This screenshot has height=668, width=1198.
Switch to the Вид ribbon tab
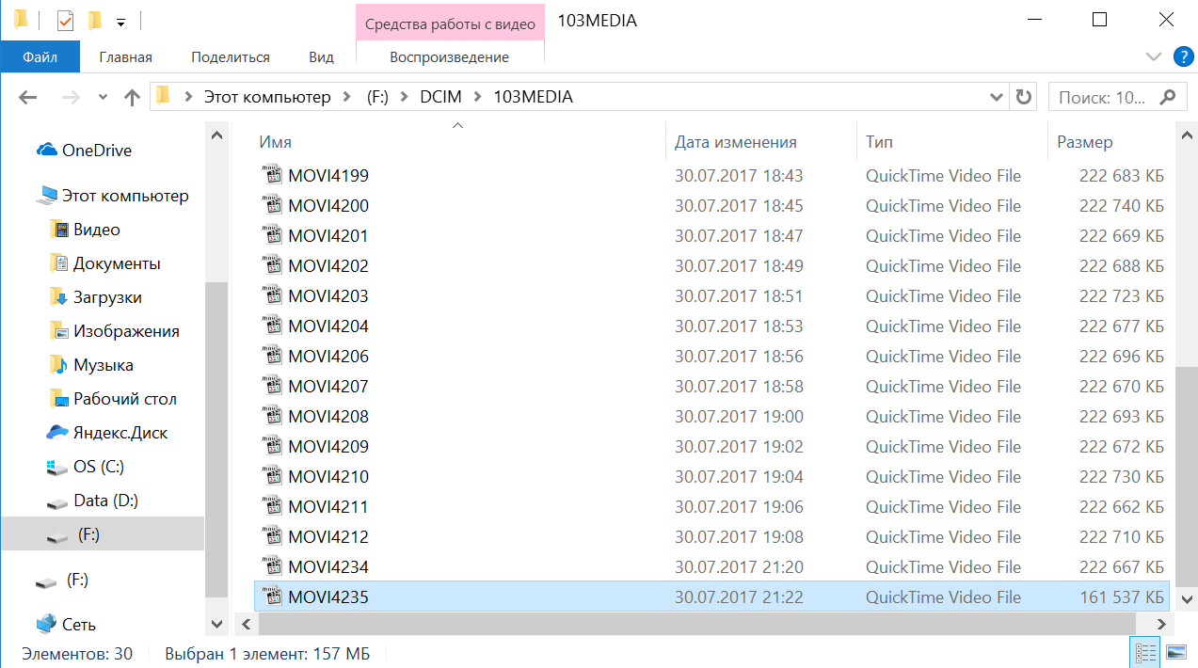click(321, 57)
